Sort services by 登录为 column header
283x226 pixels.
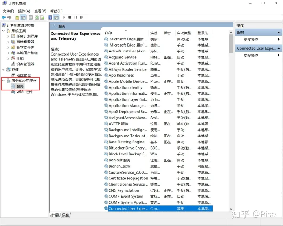(204, 33)
